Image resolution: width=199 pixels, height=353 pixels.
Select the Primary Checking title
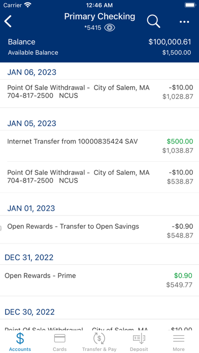pos(99,16)
